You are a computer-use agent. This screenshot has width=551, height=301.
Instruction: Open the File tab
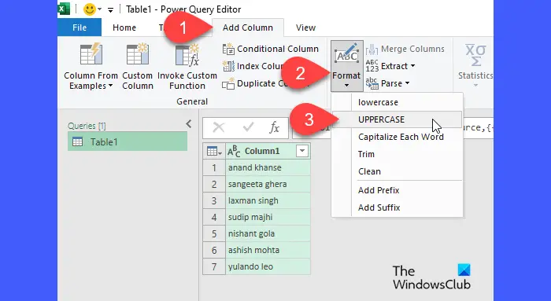(80, 28)
